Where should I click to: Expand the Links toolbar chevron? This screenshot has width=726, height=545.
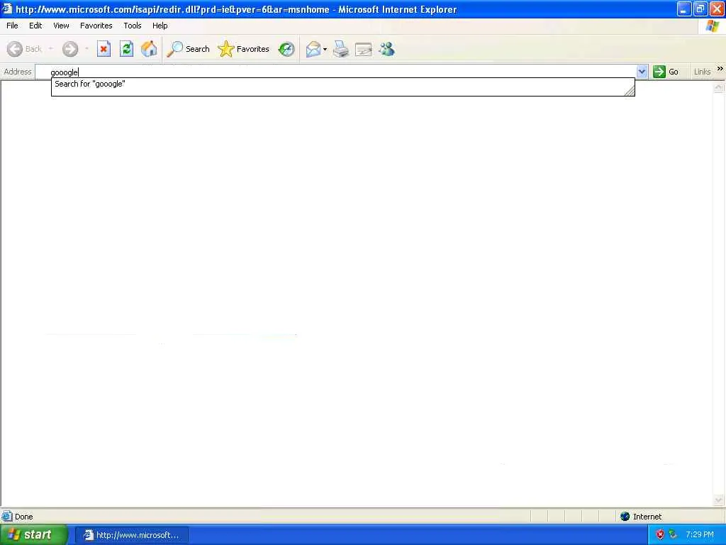(x=720, y=69)
